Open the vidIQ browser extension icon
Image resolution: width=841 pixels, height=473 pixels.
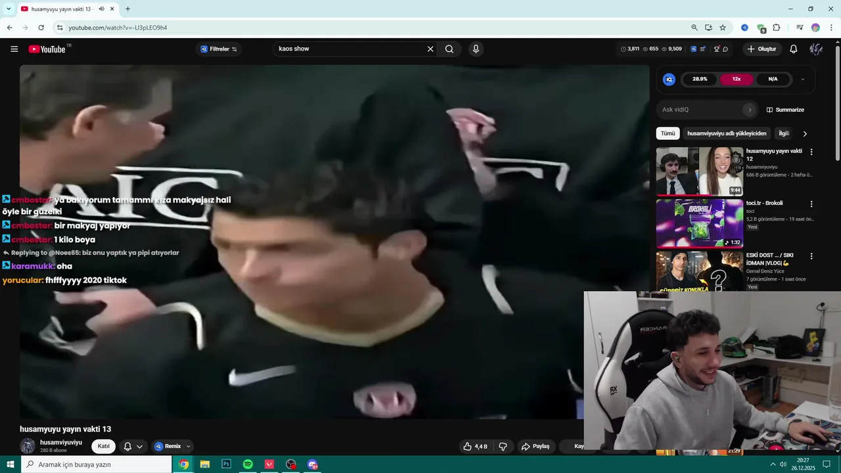coord(744,28)
